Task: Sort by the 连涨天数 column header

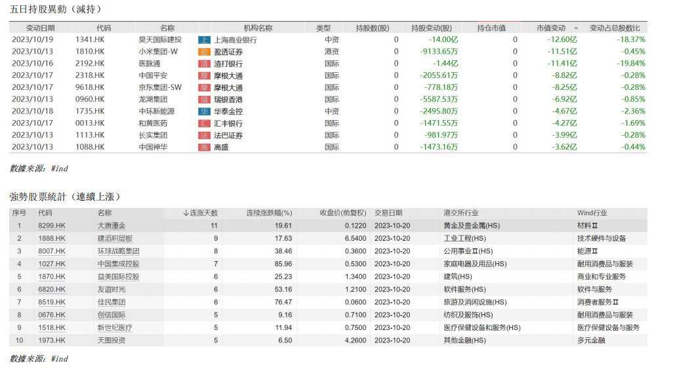Action: coord(201,213)
